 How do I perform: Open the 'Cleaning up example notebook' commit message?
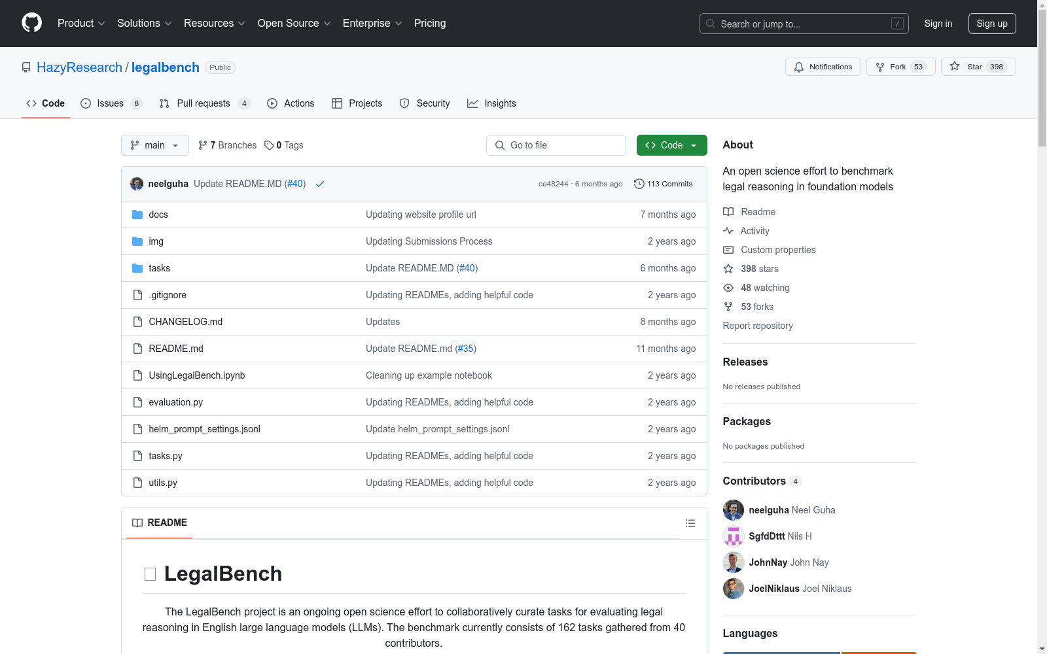point(429,375)
